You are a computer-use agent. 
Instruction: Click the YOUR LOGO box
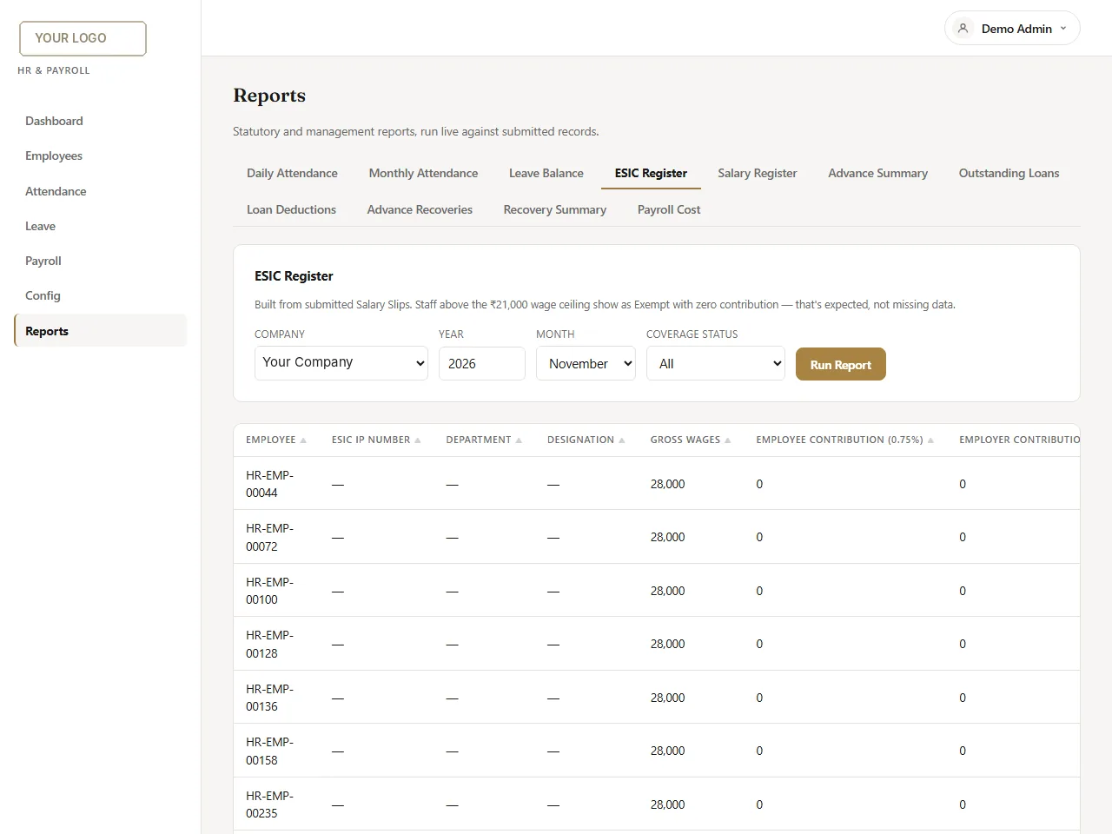pos(83,38)
